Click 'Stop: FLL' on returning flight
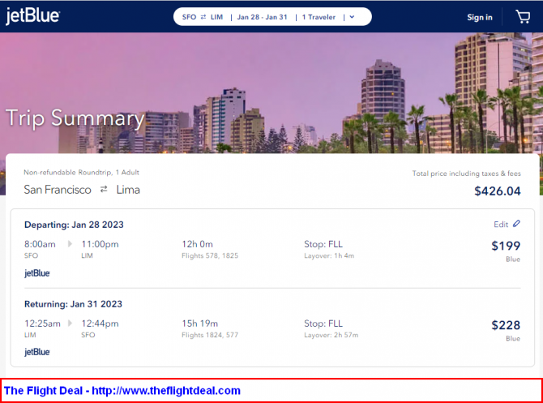This screenshot has width=543, height=403. (323, 324)
